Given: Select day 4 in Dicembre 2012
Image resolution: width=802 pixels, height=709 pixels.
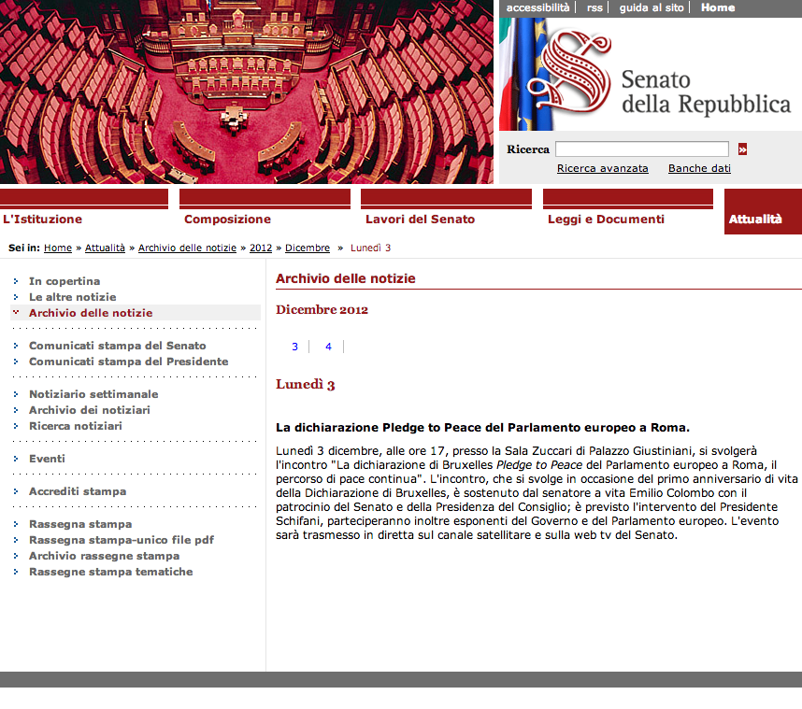Looking at the screenshot, I should click(x=328, y=347).
